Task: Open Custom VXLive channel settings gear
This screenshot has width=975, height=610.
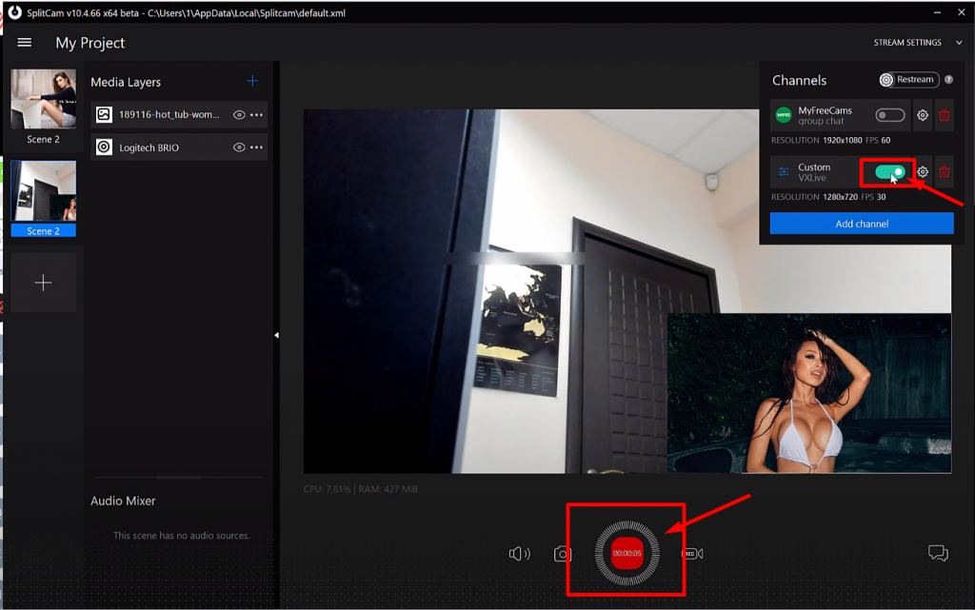Action: tap(922, 172)
